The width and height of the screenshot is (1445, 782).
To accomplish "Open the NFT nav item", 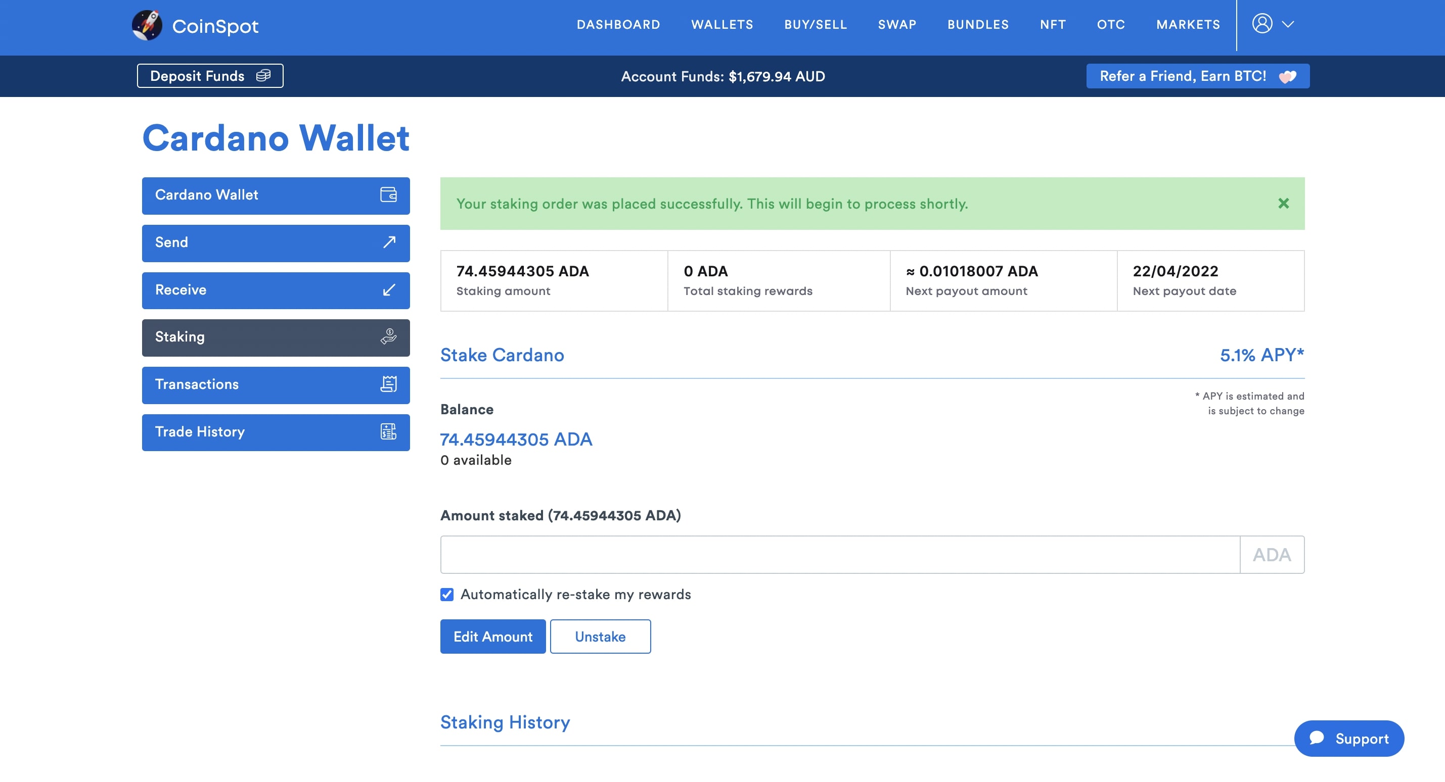I will [x=1052, y=25].
